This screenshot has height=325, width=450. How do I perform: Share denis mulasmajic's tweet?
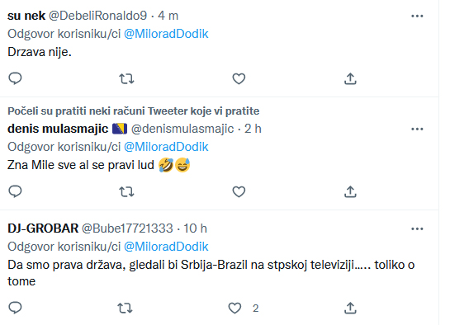click(x=350, y=191)
